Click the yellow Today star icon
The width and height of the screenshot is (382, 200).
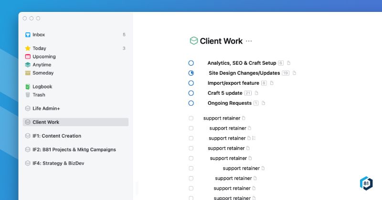(x=28, y=48)
